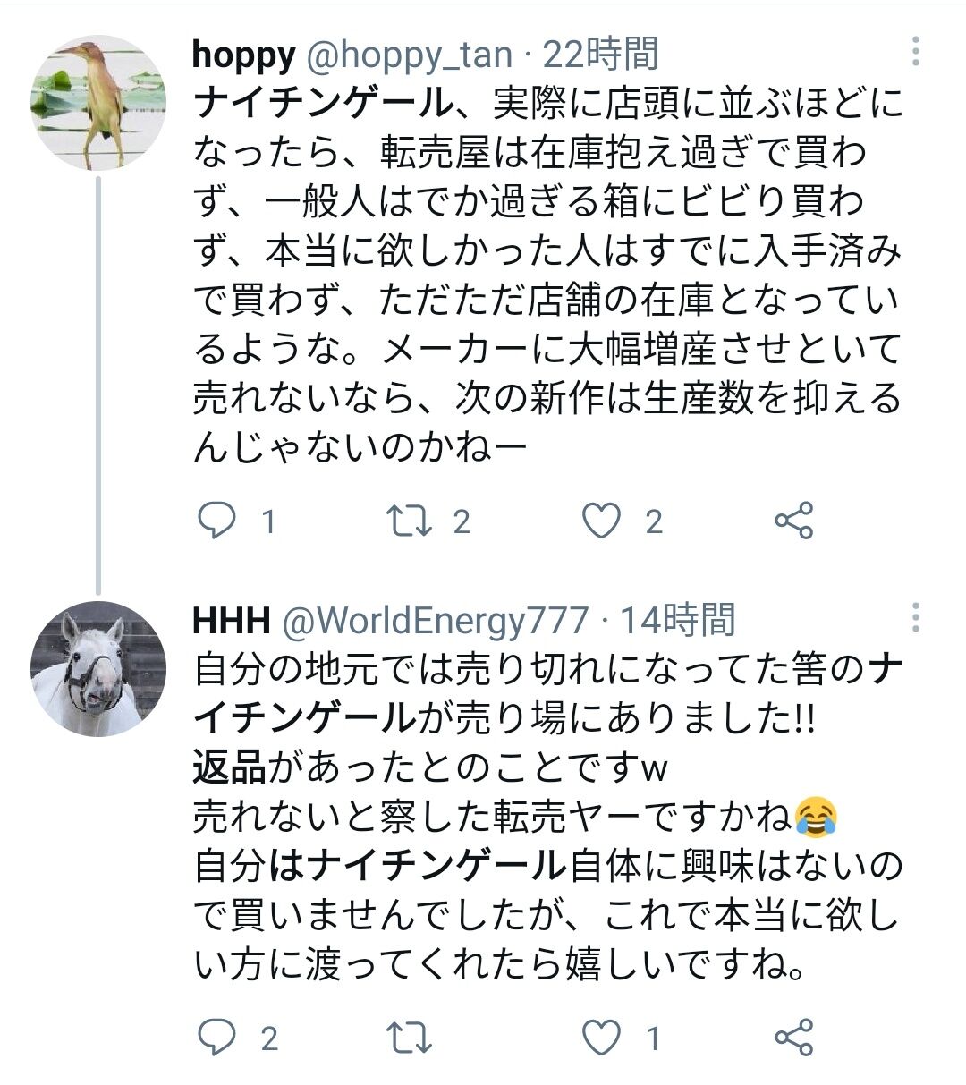Image resolution: width=966 pixels, height=1085 pixels.
Task: Click the HHH display name
Action: point(232,620)
